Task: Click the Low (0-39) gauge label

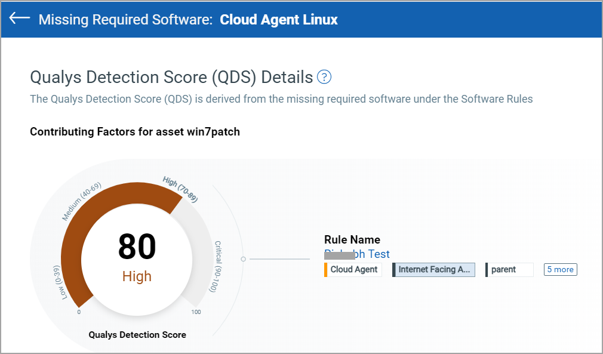Action: pos(61,282)
